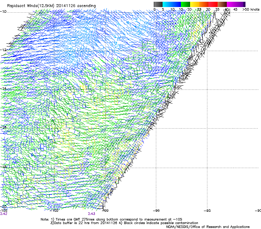This screenshot has height=229, width=261.
Task: Click the brown 35-40 knots legend swatch
Action: point(222,4)
